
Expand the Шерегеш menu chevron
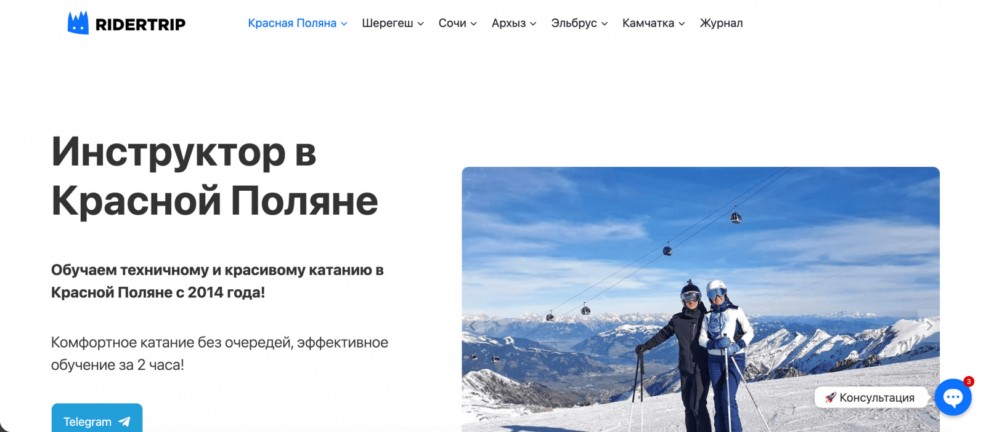tap(420, 24)
